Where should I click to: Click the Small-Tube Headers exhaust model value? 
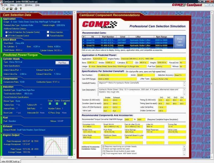[x=31, y=130]
